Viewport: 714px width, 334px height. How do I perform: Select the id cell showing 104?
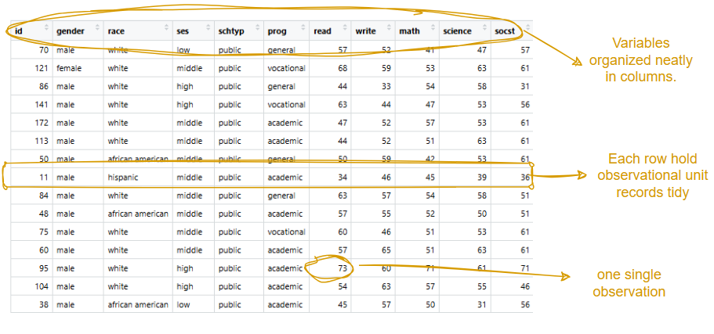coord(42,287)
